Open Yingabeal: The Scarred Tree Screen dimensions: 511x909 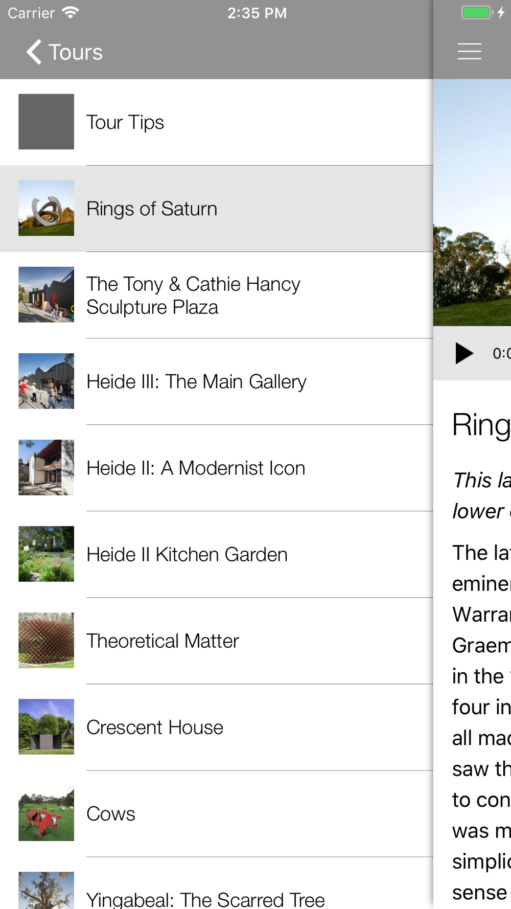click(x=217, y=883)
